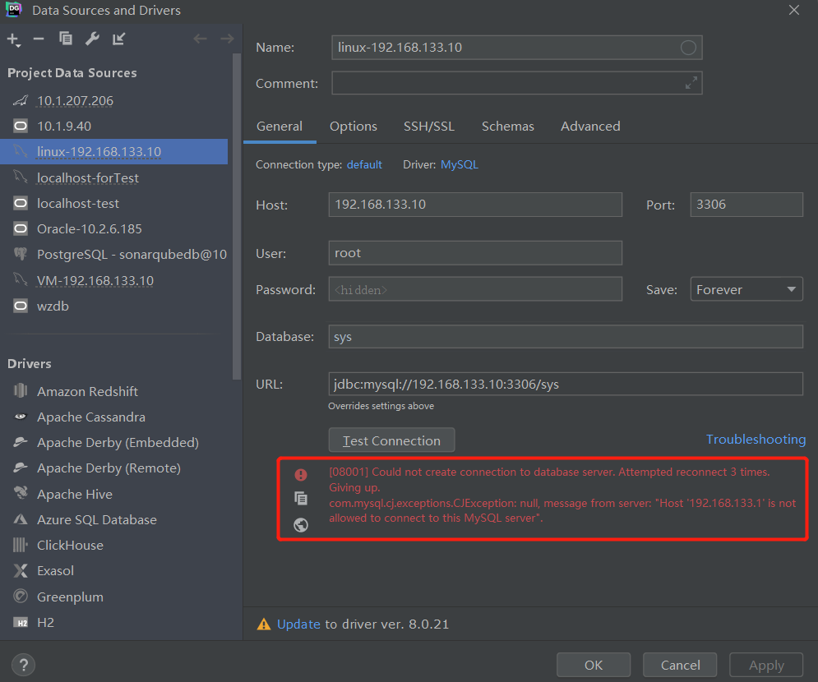The image size is (818, 682).
Task: Click the Update driver link
Action: click(x=298, y=624)
